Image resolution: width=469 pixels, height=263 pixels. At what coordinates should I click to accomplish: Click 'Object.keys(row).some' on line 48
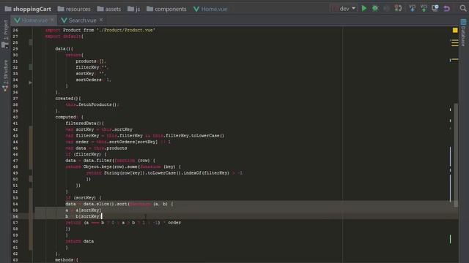tap(111, 167)
